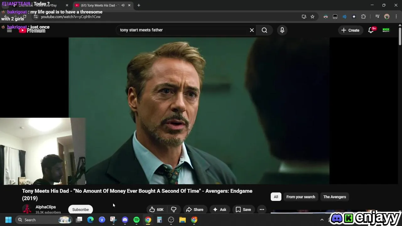Screen dimensions: 402x226
Task: Save the video to a playlist
Action: tap(243, 209)
